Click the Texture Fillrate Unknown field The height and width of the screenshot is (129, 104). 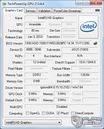[x=85, y=68]
